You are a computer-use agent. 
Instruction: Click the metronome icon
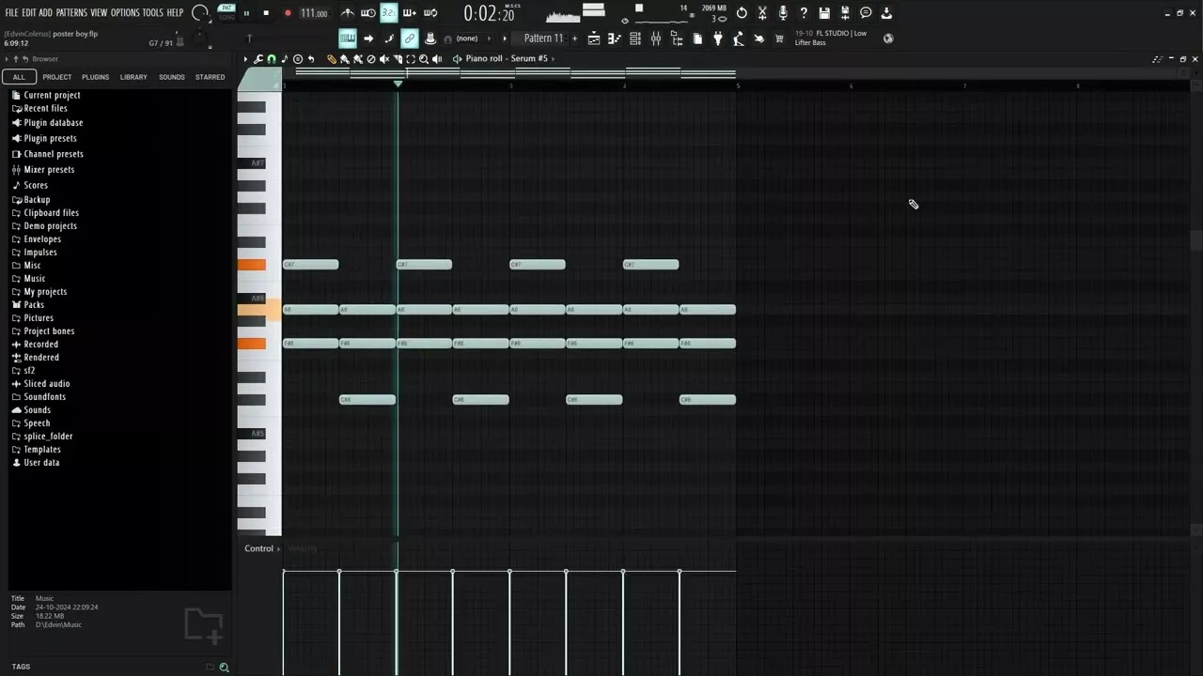point(348,13)
